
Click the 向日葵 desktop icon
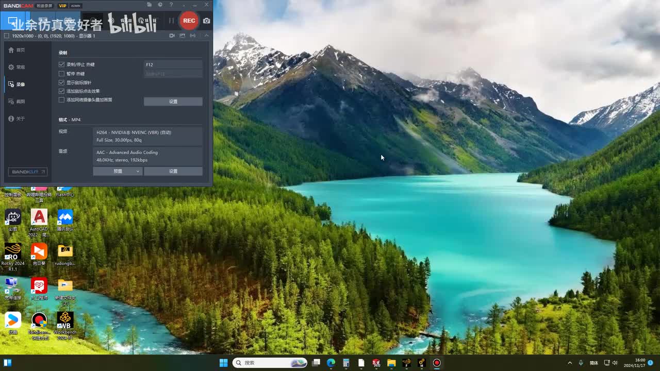click(39, 254)
